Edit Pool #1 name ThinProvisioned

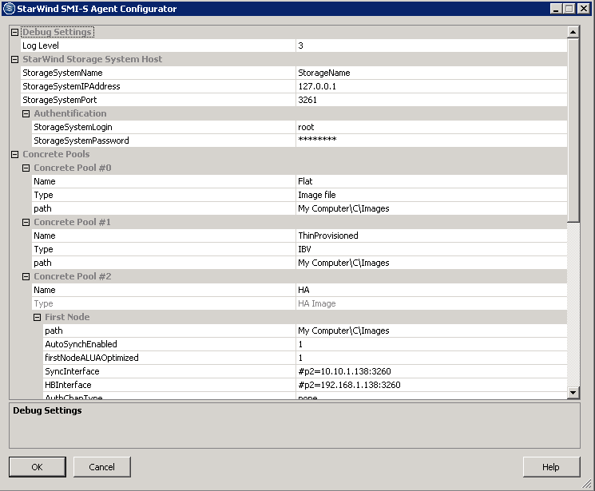tap(431, 236)
